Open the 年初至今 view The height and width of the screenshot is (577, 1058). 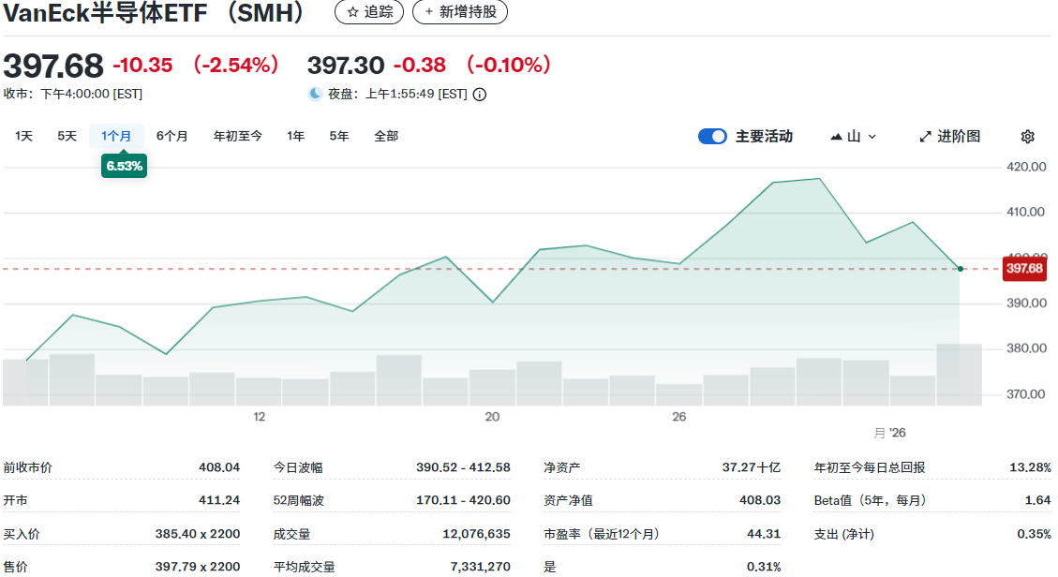point(236,136)
